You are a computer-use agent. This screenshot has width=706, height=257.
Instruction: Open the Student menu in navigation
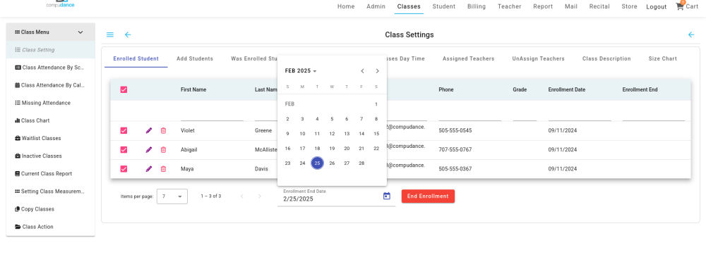444,6
